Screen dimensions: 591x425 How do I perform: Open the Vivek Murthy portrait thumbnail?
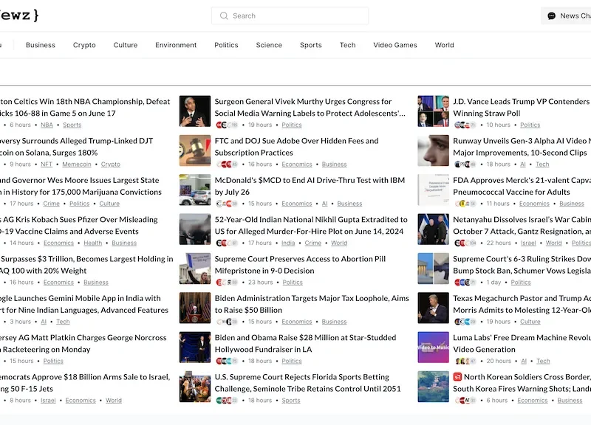click(x=195, y=111)
